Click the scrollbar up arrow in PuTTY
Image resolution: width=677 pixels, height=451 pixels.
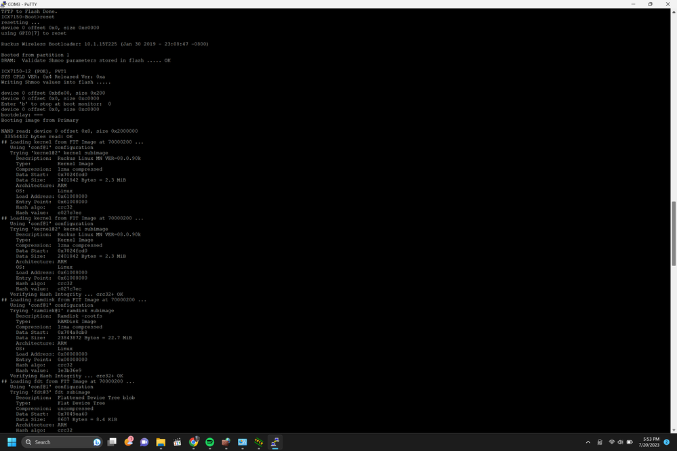673,12
